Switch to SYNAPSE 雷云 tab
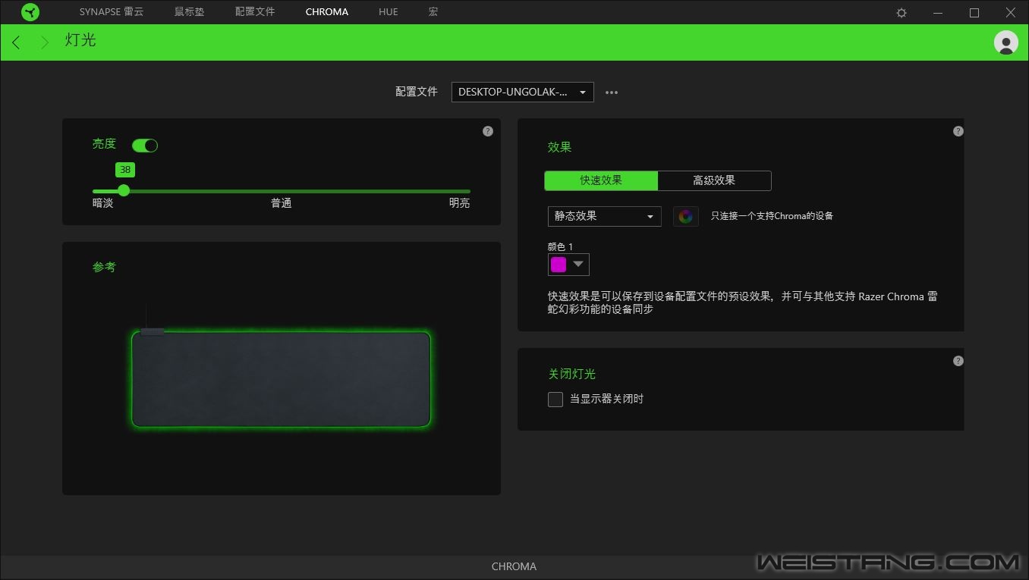1029x580 pixels. [x=112, y=12]
